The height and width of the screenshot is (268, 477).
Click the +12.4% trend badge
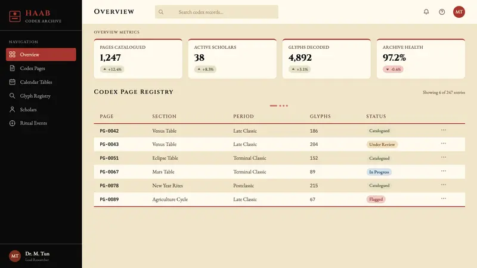[x=112, y=69]
